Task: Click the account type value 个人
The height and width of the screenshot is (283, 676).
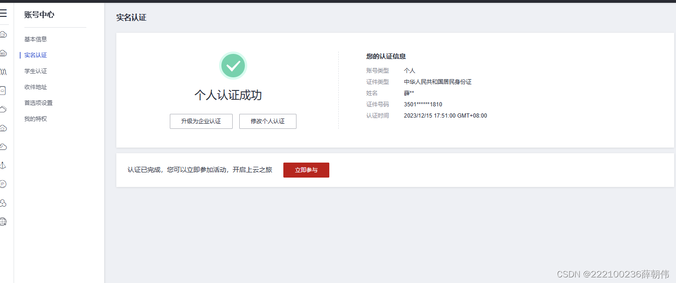Action: click(x=410, y=71)
